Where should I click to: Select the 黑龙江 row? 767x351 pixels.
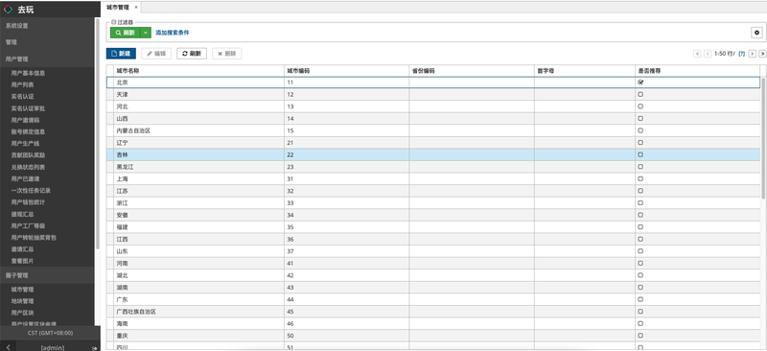point(433,167)
